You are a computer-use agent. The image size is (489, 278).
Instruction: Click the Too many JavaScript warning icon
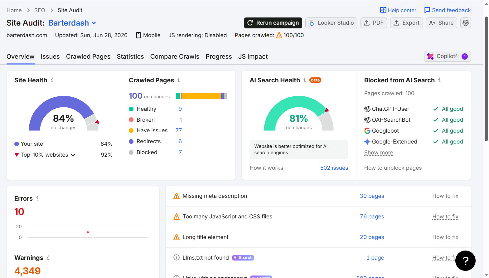(177, 217)
